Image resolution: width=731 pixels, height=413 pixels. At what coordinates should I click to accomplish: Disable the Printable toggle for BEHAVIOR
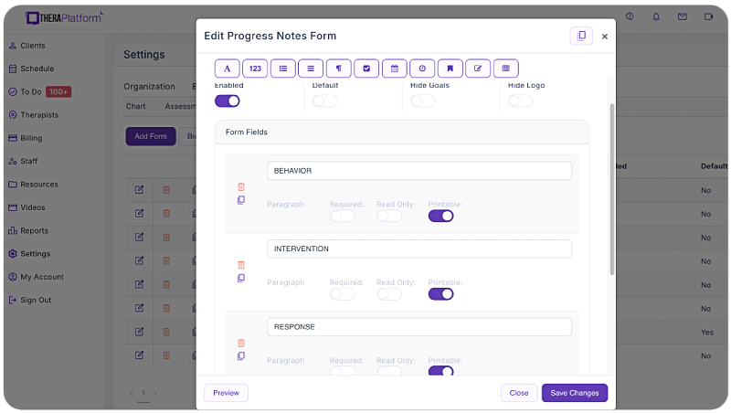(440, 216)
